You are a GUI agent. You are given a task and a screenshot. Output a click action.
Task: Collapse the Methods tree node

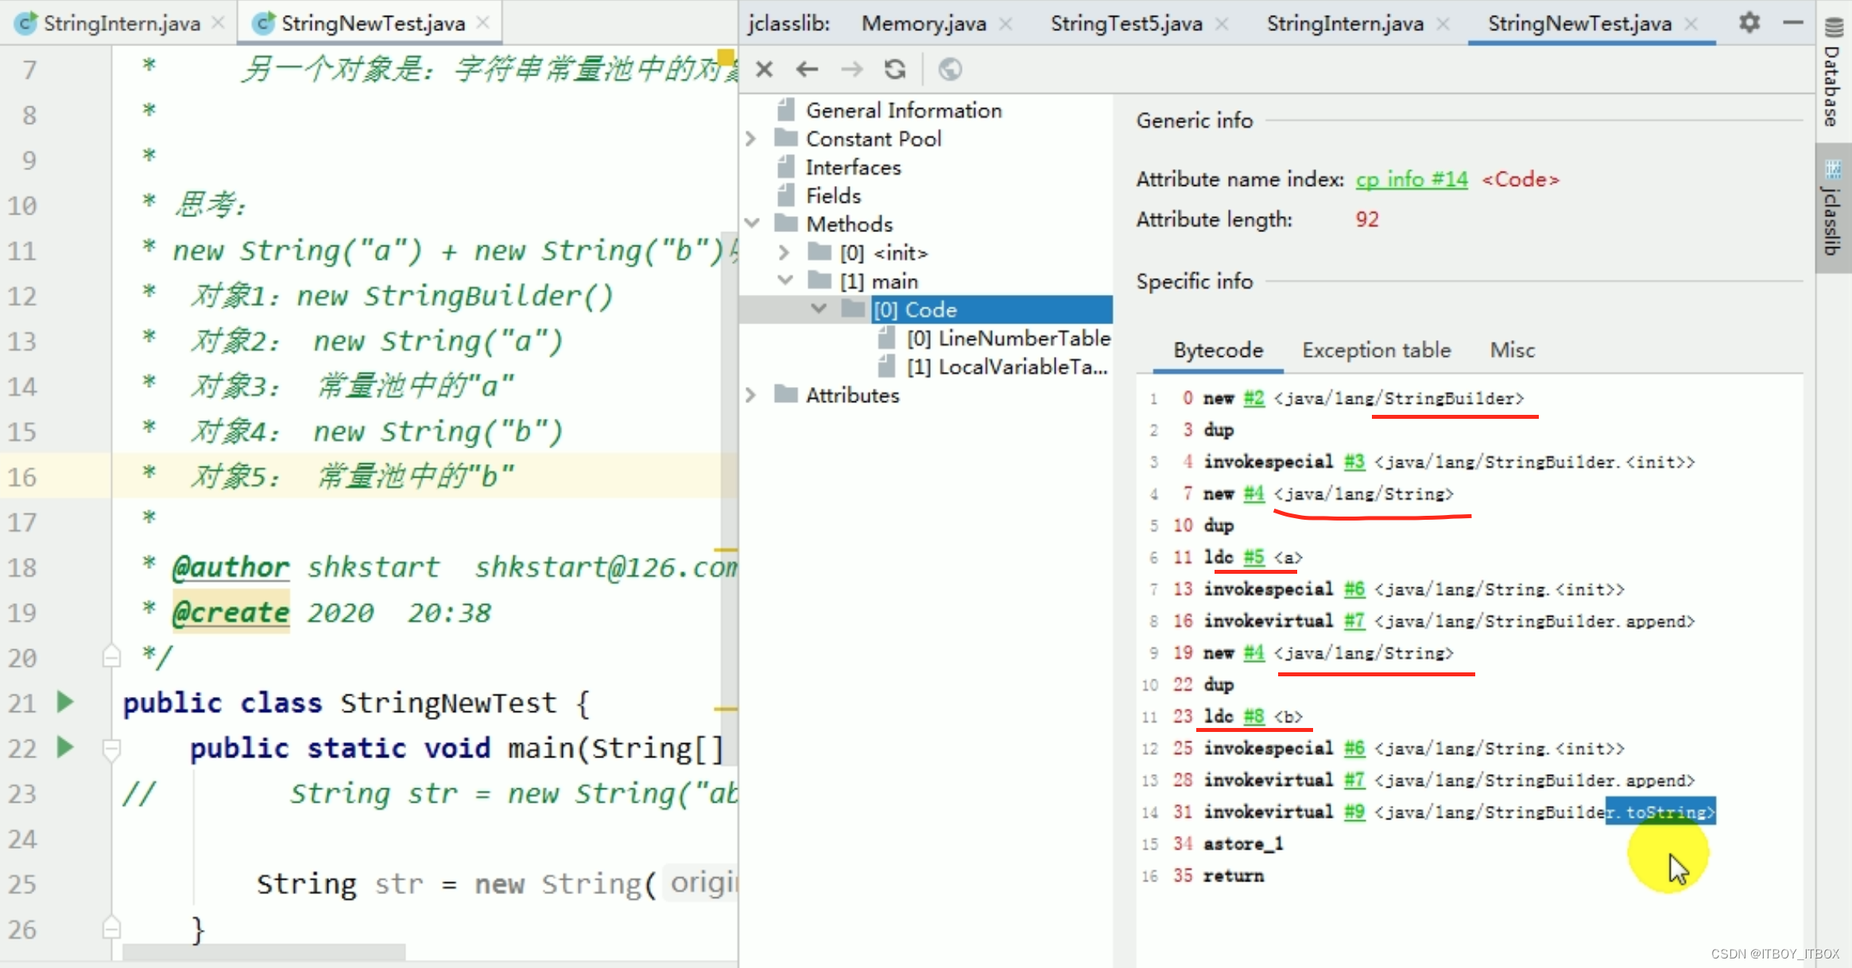[751, 224]
